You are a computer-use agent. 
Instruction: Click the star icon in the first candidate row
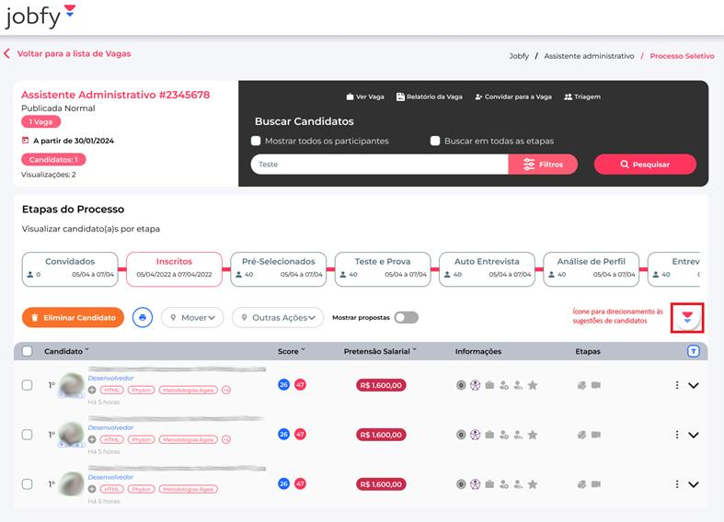pyautogui.click(x=533, y=385)
